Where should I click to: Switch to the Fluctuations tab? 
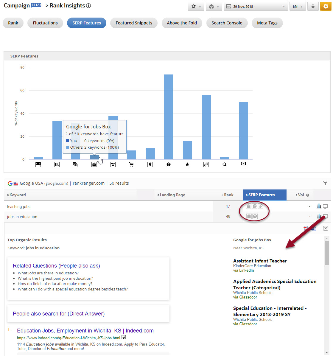tap(45, 23)
